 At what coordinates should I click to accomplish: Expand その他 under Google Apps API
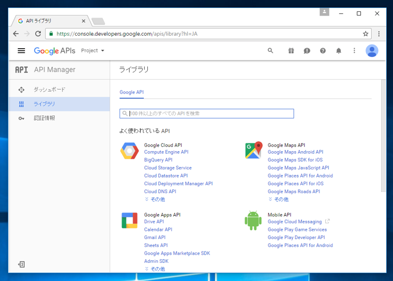click(x=155, y=269)
